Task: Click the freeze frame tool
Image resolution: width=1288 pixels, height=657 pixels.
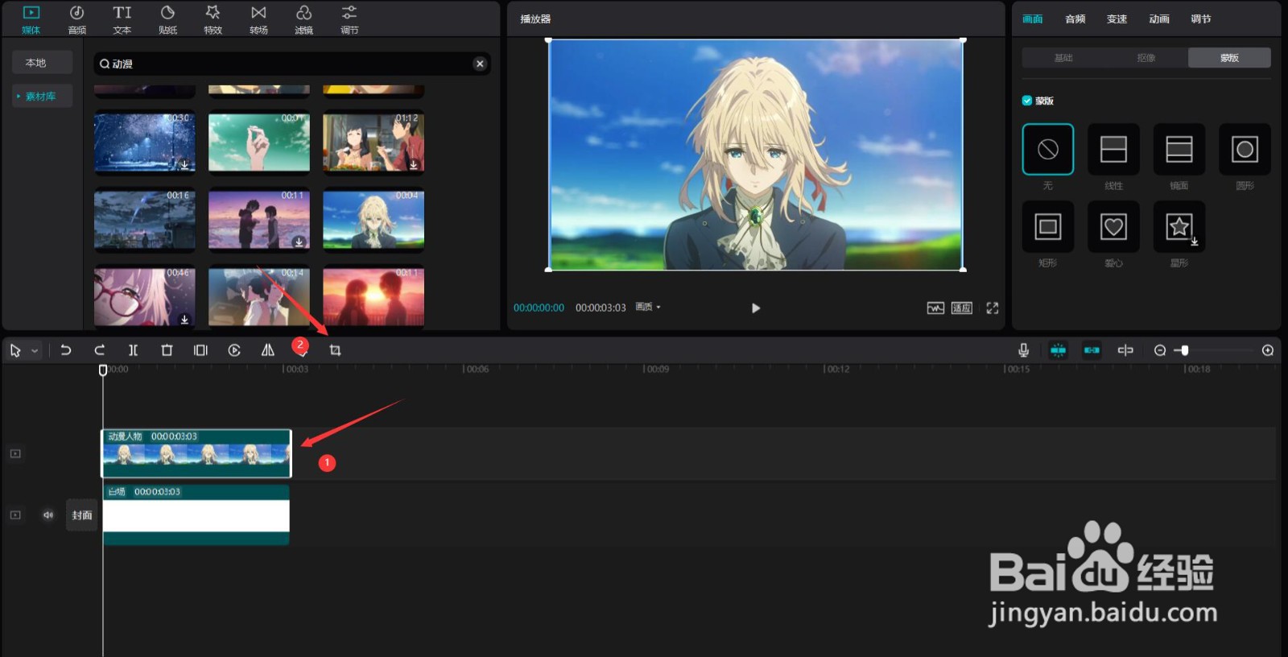Action: pyautogui.click(x=200, y=350)
